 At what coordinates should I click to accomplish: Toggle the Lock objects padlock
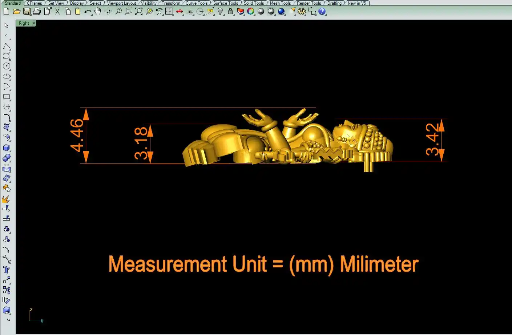click(x=230, y=12)
